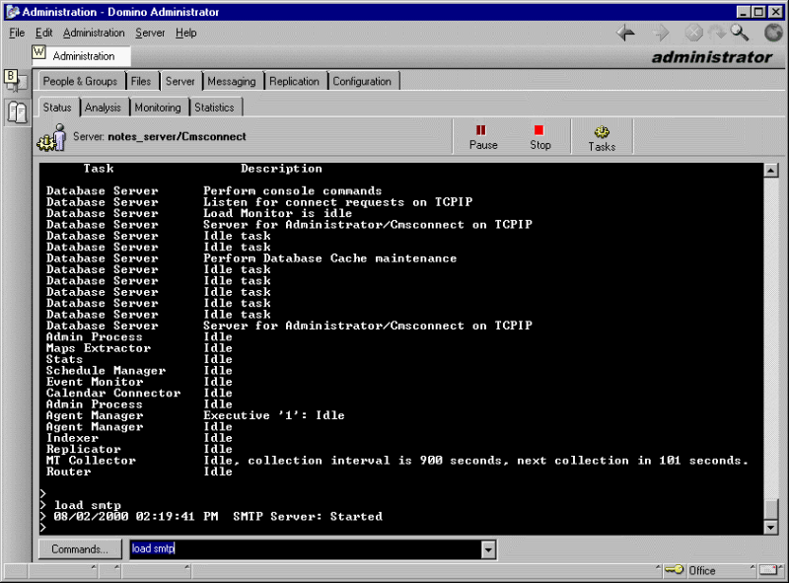Select the Server tab
789x583 pixels.
180,81
